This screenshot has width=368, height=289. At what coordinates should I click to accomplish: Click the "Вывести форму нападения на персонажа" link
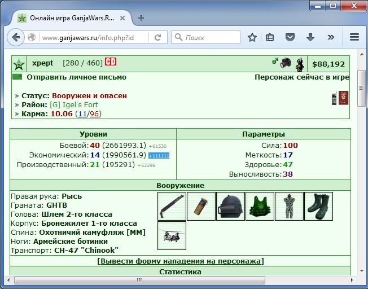pos(181,261)
